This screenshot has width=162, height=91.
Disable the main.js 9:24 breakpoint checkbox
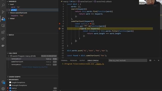(10, 88)
